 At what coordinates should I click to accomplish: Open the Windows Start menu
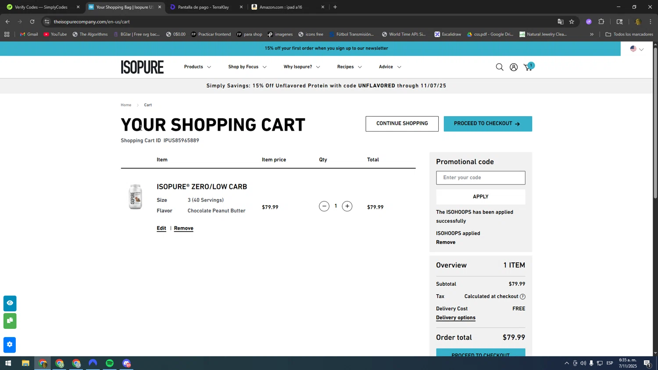[x=8, y=363]
